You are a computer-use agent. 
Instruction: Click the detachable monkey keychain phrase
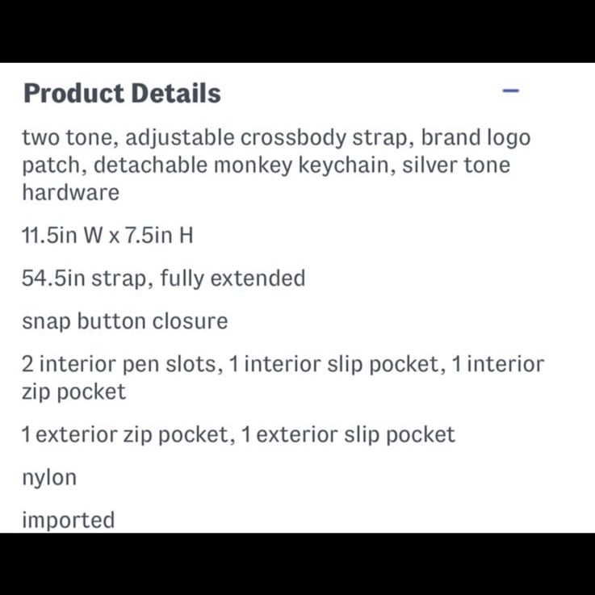pyautogui.click(x=241, y=166)
